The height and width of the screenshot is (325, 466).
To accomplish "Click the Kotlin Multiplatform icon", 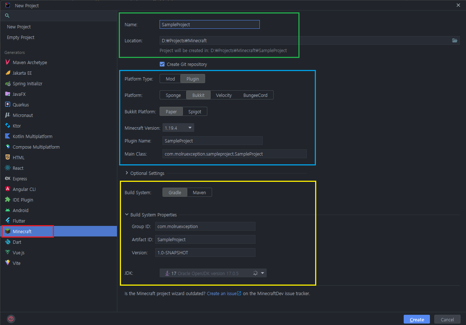I will (8, 136).
